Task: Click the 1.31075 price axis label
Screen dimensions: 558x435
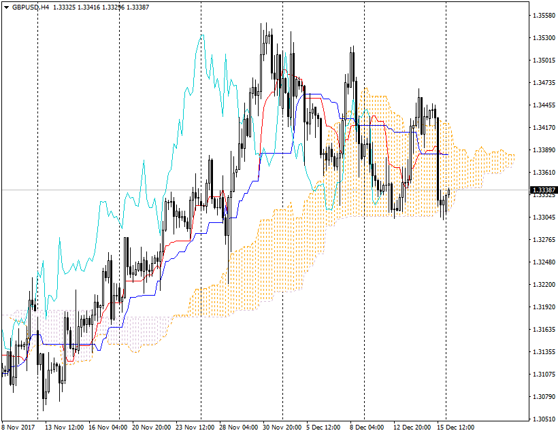Action: [x=544, y=375]
